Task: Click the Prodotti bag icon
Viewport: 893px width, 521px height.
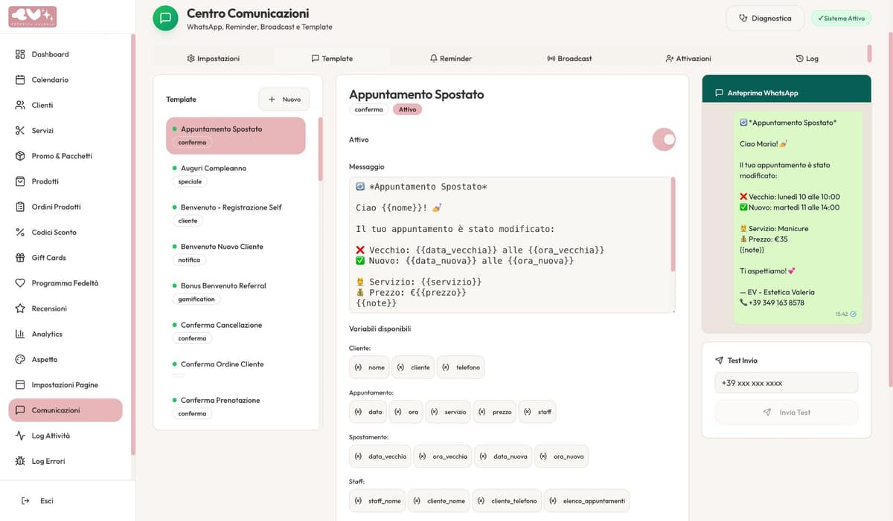Action: [x=20, y=181]
